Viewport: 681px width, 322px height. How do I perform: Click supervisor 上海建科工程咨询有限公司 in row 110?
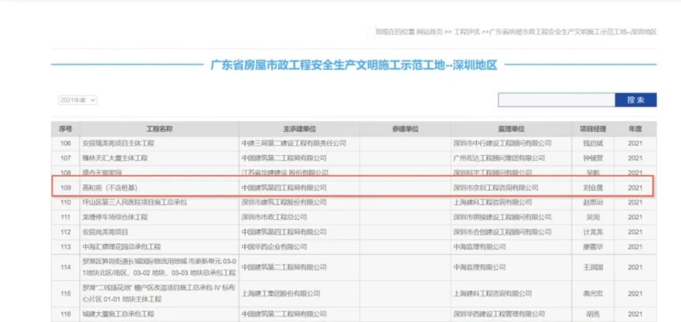pos(492,203)
